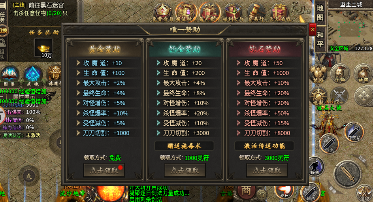Switch with the 切换 side button
Image resolution: width=373 pixels, height=202 pixels.
3,31
